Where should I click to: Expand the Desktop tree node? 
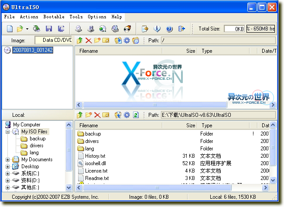click(7, 166)
